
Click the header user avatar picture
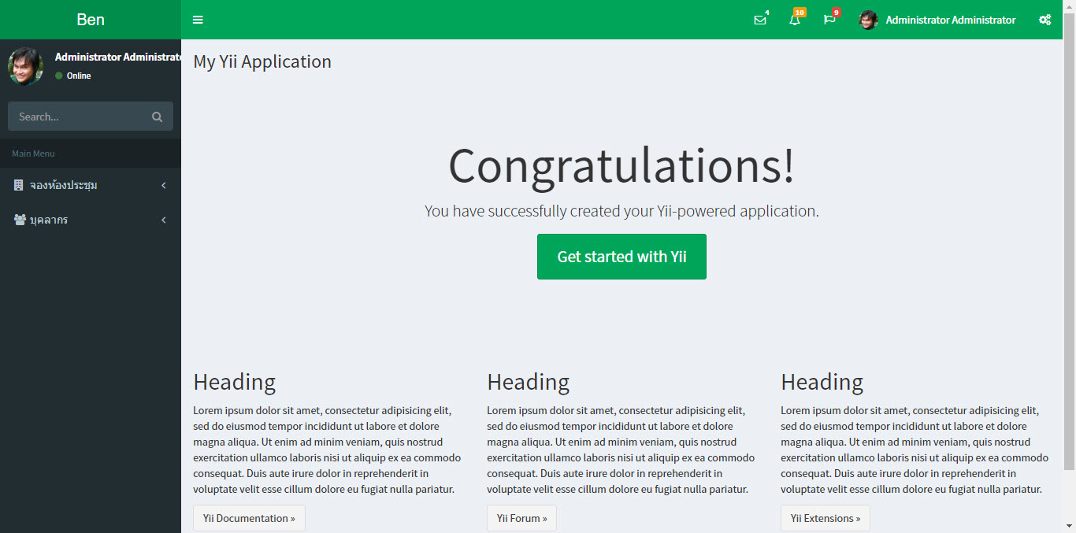[x=868, y=20]
